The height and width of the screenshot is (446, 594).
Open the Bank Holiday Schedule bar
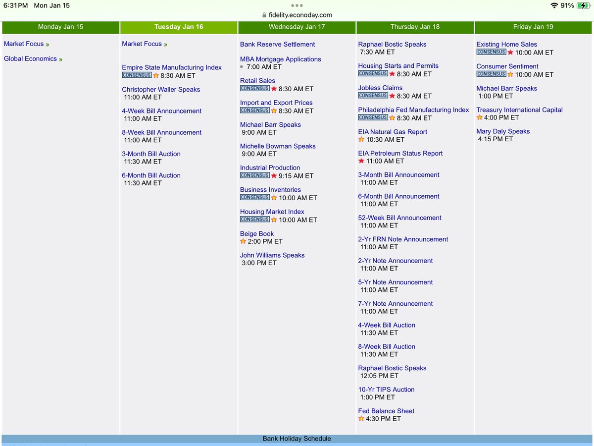click(x=297, y=439)
